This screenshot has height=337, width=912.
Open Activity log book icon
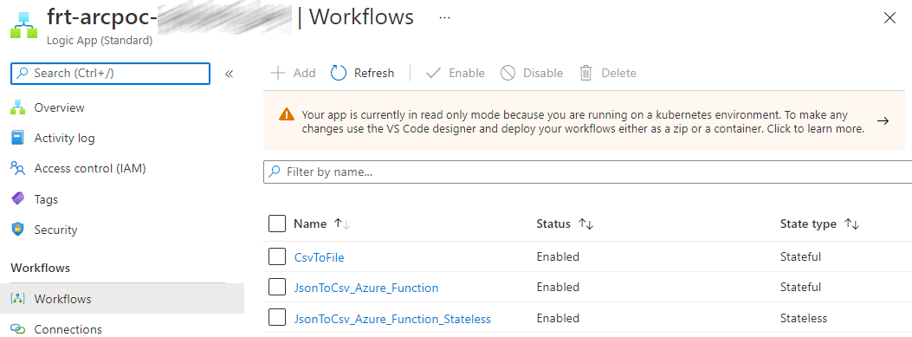click(x=18, y=138)
